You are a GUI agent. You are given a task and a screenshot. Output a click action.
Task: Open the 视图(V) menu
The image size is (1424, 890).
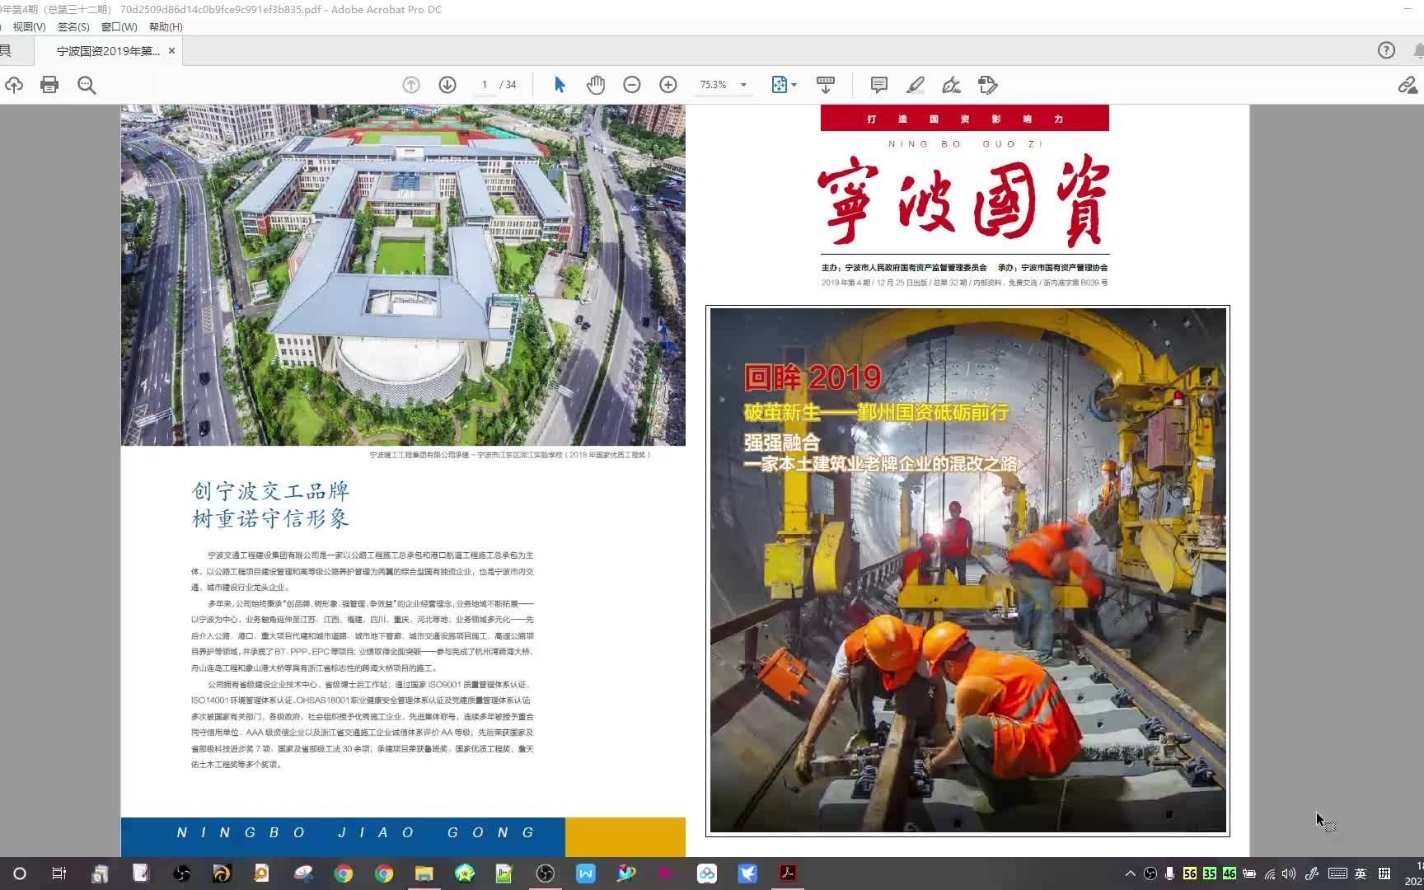[x=29, y=26]
